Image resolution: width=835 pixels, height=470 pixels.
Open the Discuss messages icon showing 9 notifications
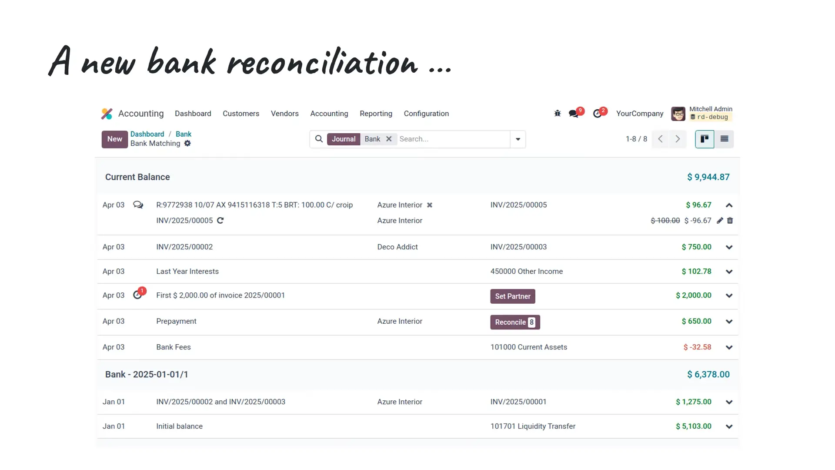(x=573, y=113)
